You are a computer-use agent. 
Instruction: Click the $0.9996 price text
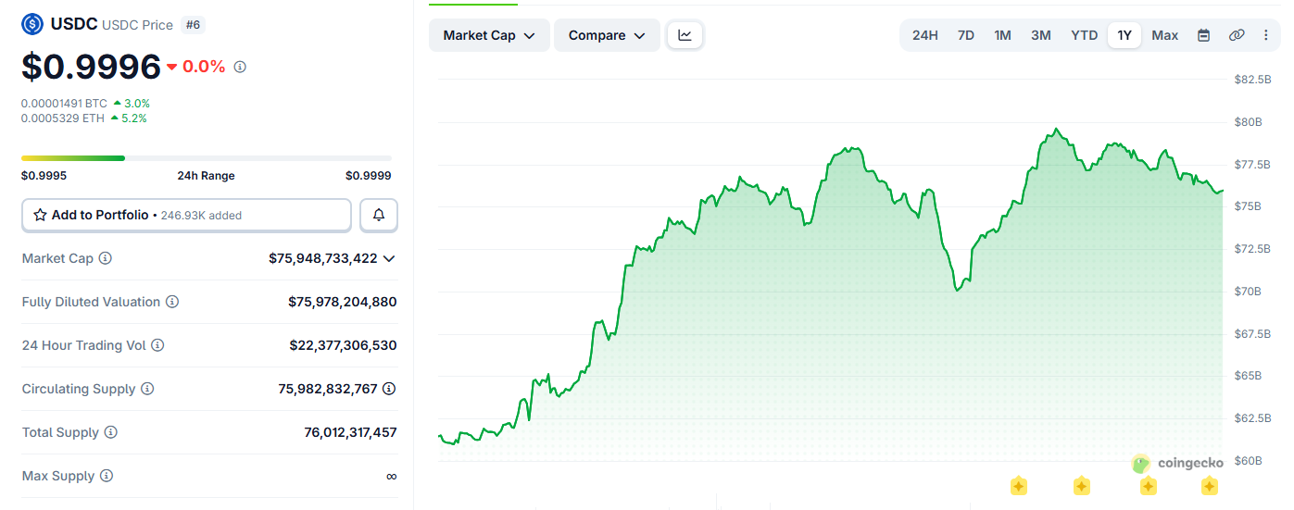(x=92, y=67)
